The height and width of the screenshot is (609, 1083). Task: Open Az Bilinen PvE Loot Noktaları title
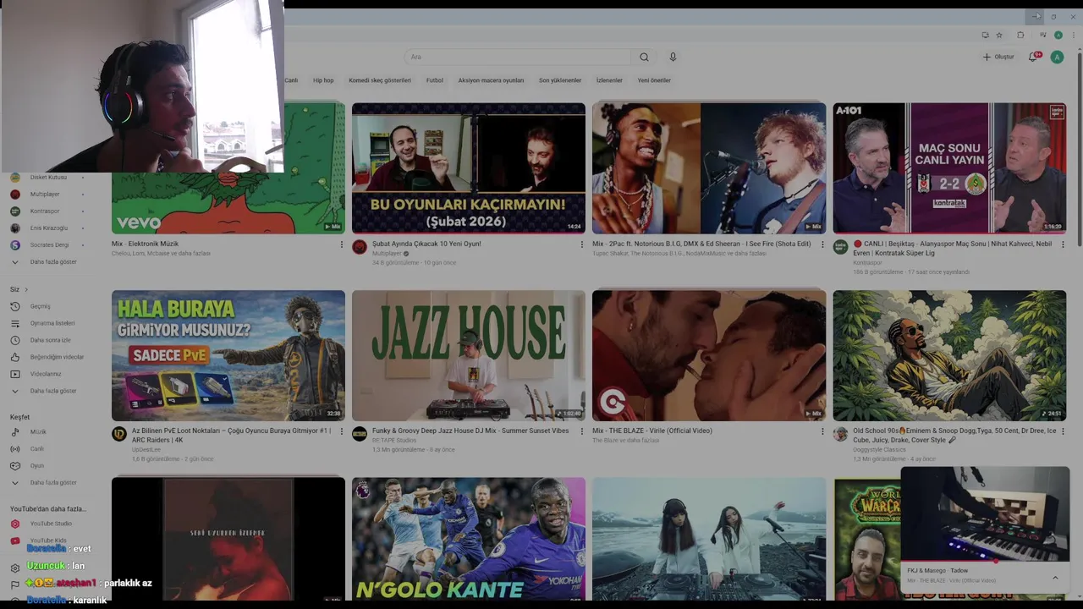232,435
